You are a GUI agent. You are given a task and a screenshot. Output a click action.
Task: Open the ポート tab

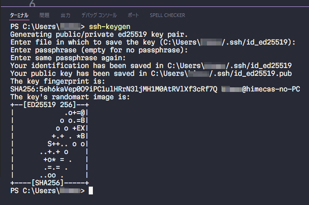pos(133,15)
